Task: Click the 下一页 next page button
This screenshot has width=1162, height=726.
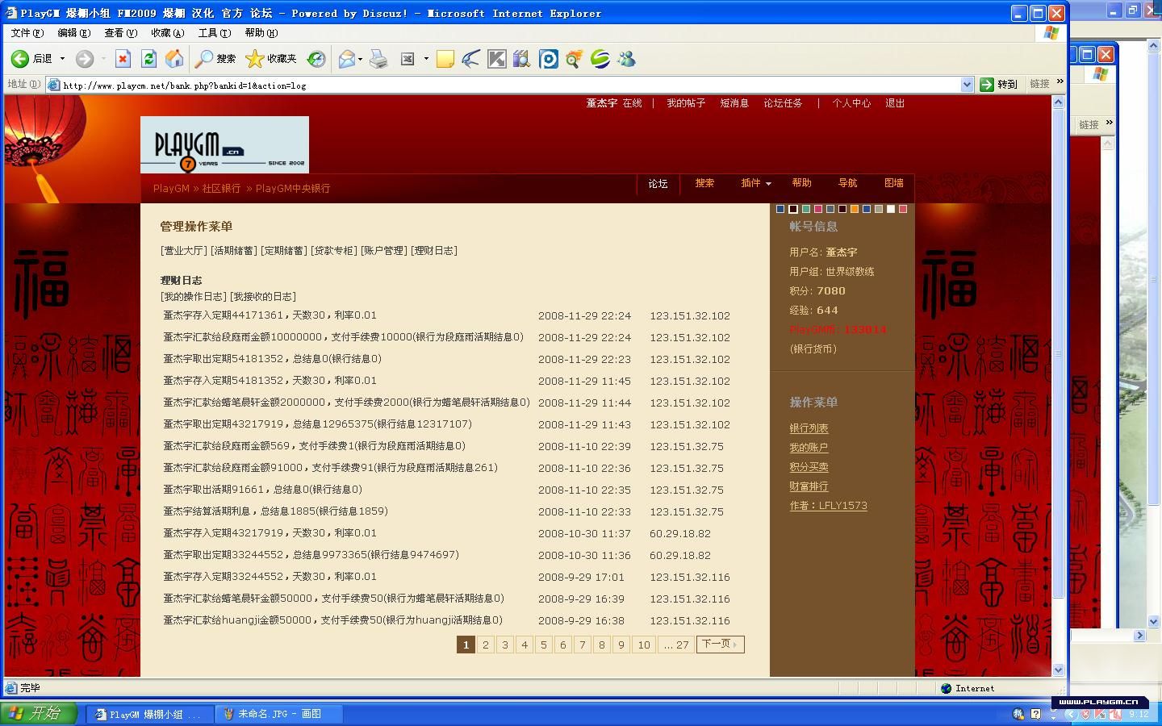Action: tap(720, 645)
